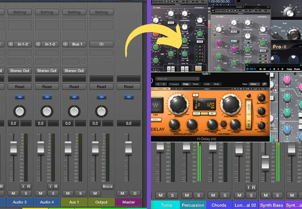Select state D in Pro-R
Viewport: 302px width, 209px height.
point(282,69)
